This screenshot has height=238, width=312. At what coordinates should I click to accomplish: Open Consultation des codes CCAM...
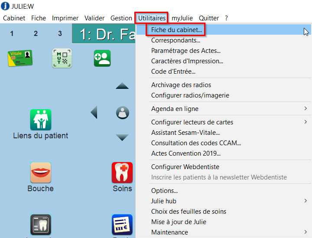[x=223, y=143]
